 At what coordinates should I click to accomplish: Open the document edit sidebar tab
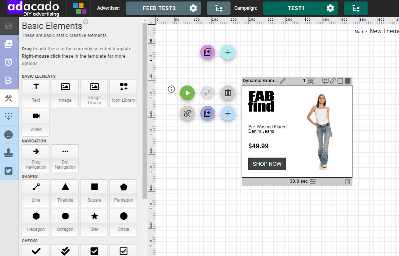click(x=8, y=81)
